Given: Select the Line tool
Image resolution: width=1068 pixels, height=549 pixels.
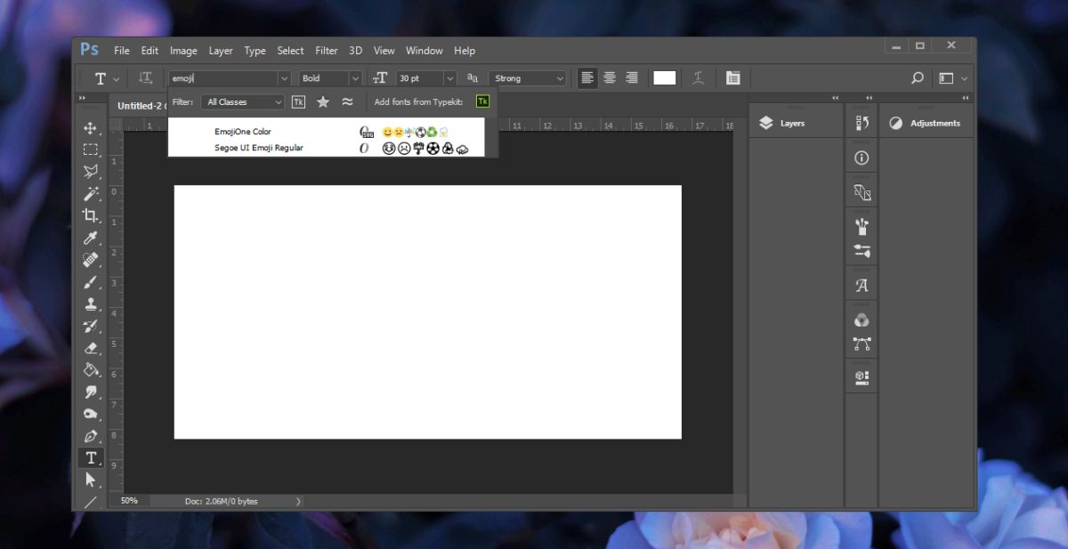Looking at the screenshot, I should click(90, 502).
